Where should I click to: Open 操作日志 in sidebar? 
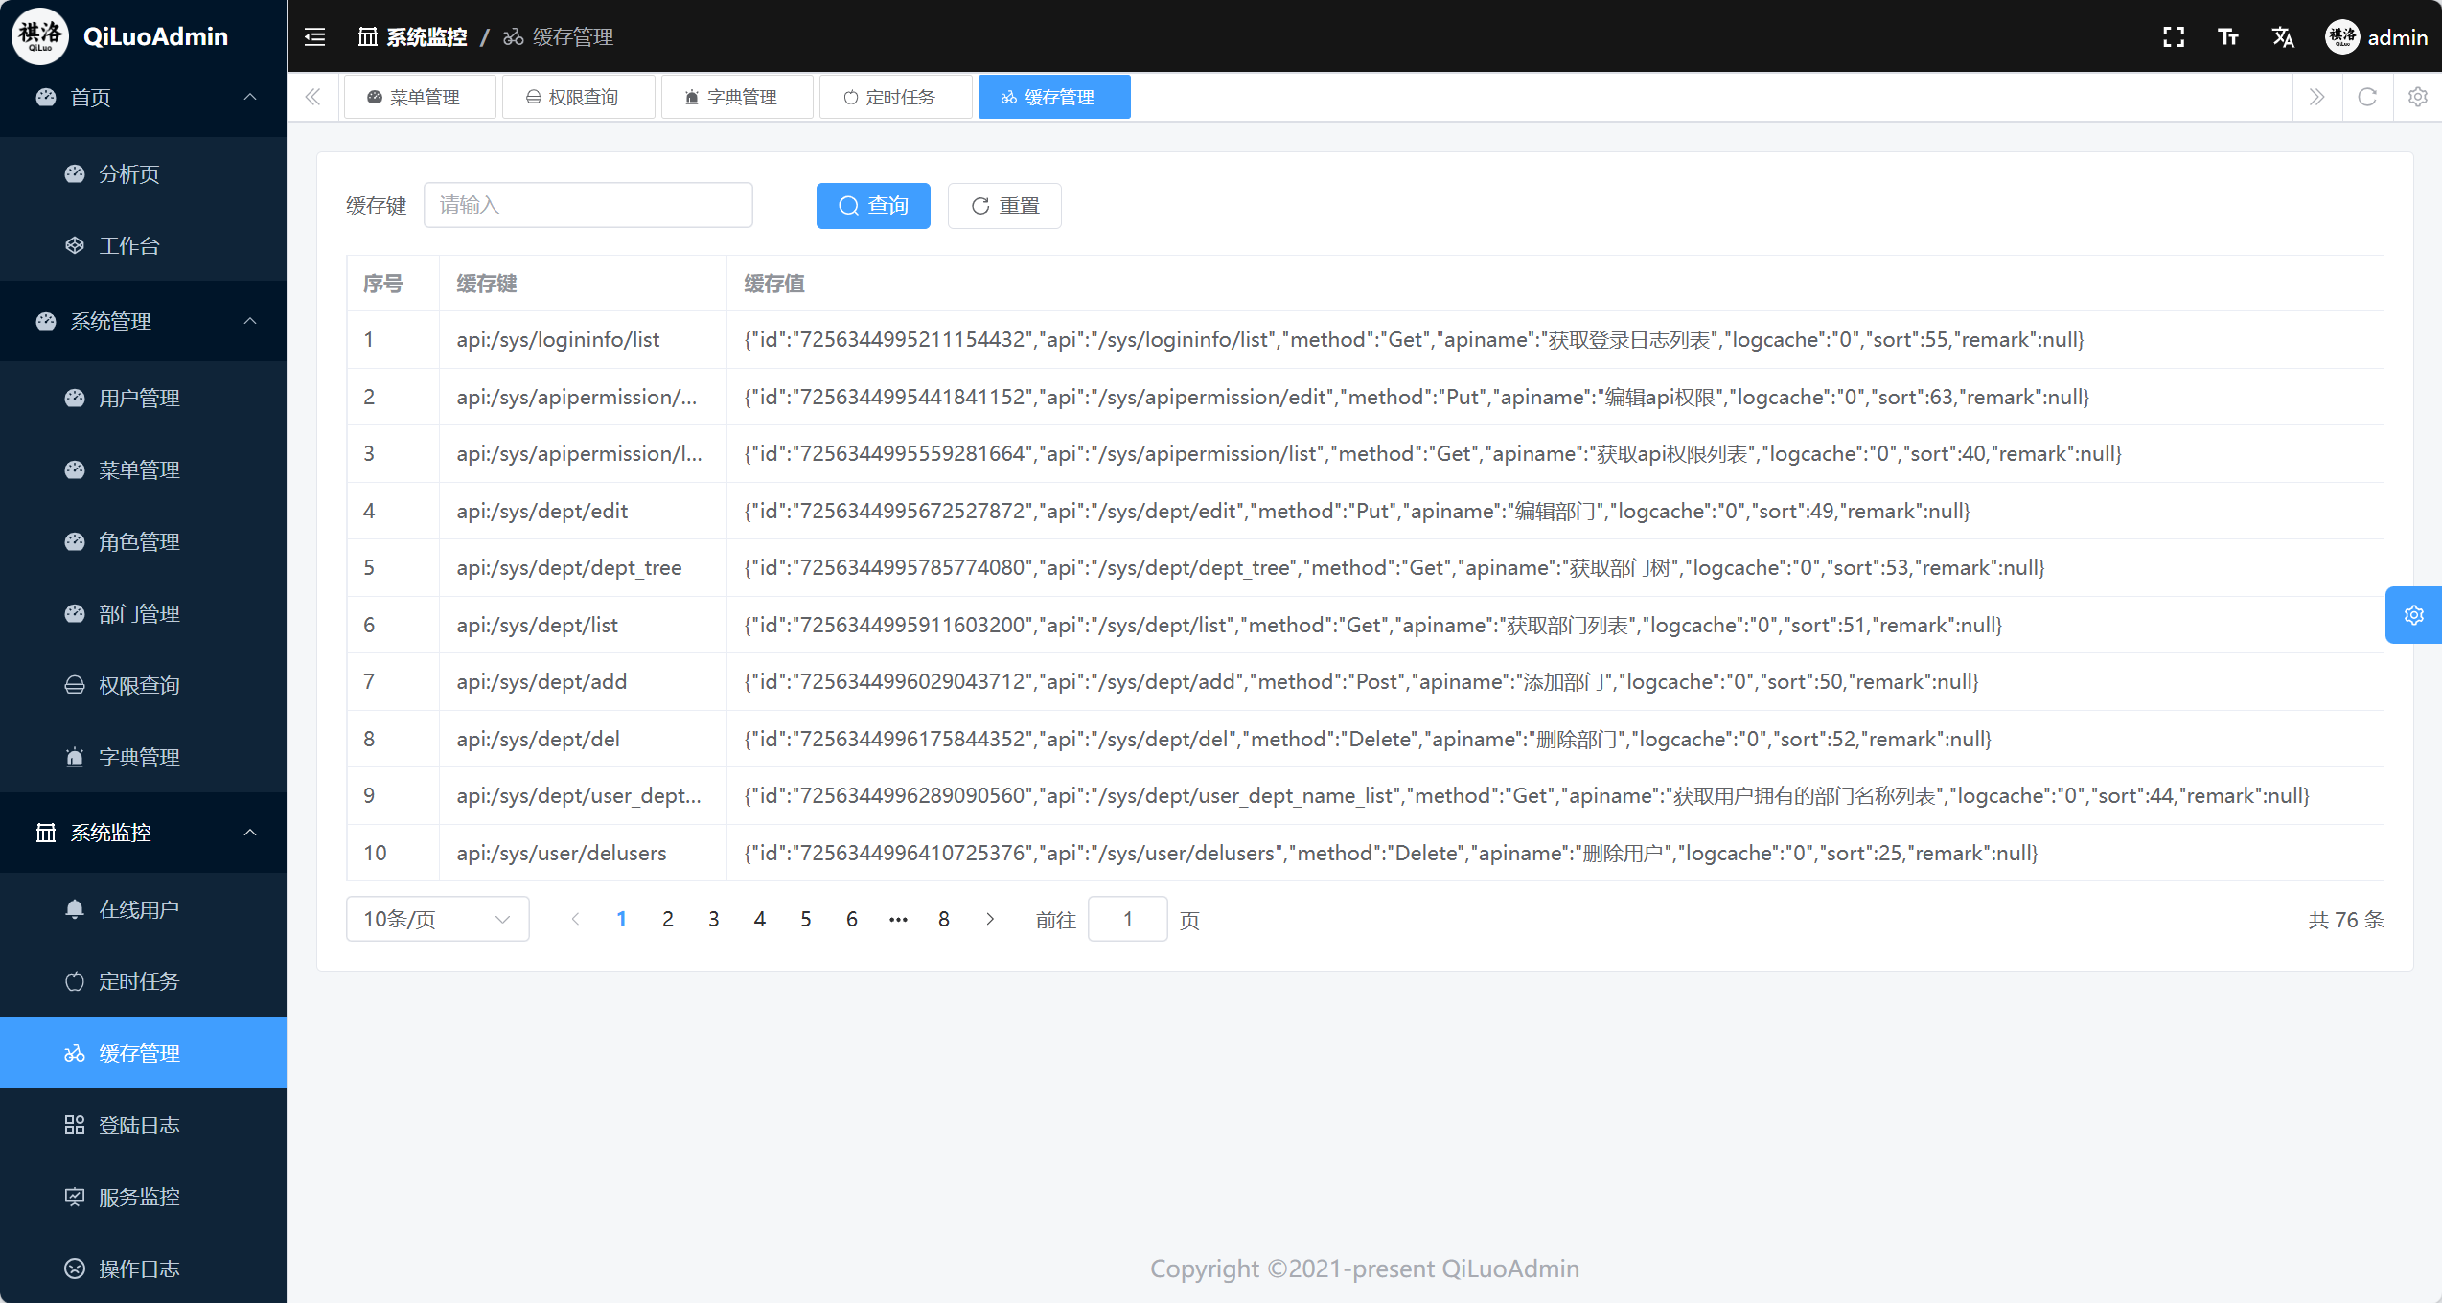(144, 1269)
